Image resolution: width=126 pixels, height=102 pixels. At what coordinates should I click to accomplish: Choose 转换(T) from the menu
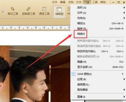(x=81, y=34)
